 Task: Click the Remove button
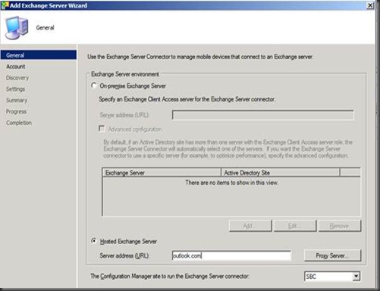pos(340,226)
